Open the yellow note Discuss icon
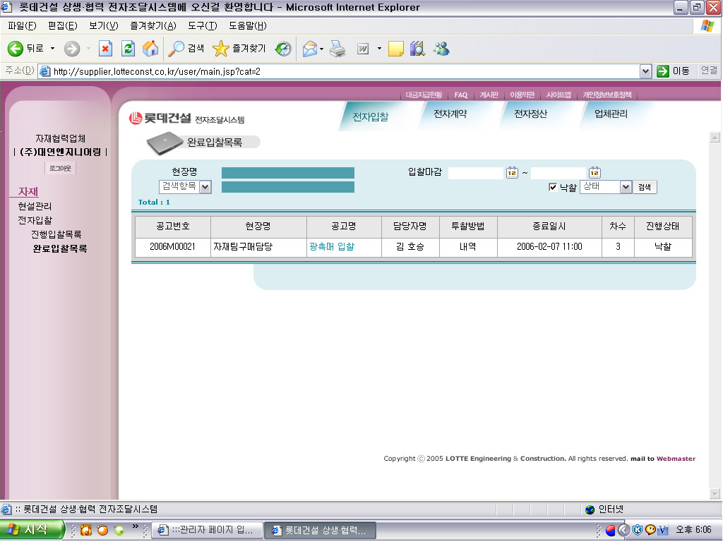723x542 pixels. pos(395,49)
